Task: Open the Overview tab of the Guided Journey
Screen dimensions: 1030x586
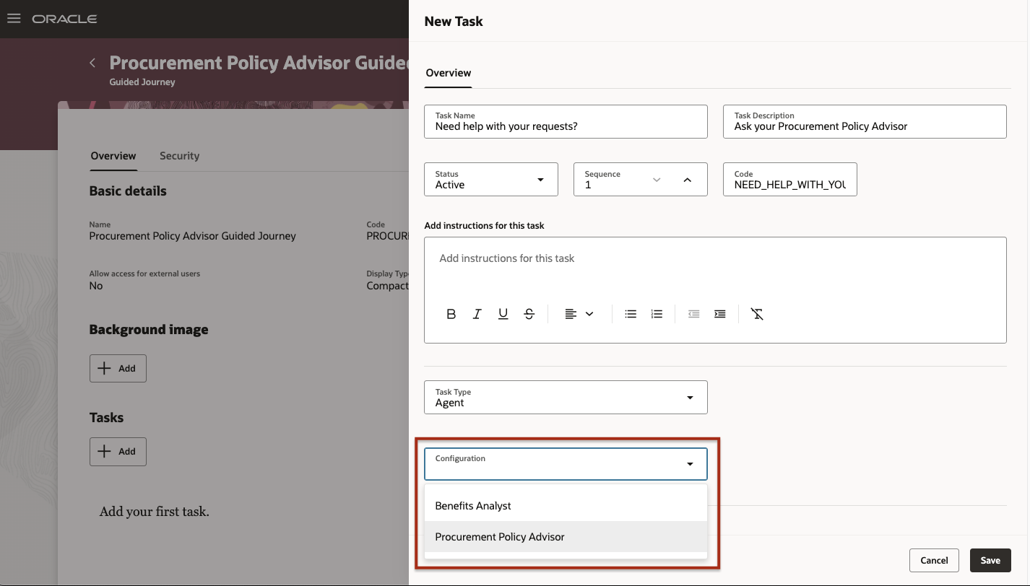Action: click(113, 156)
